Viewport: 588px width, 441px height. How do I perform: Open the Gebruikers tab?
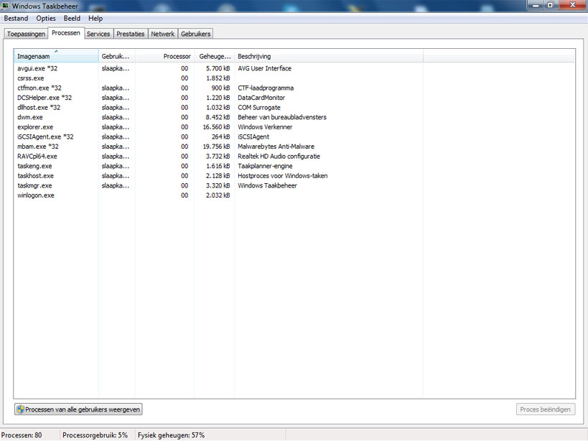[x=196, y=34]
